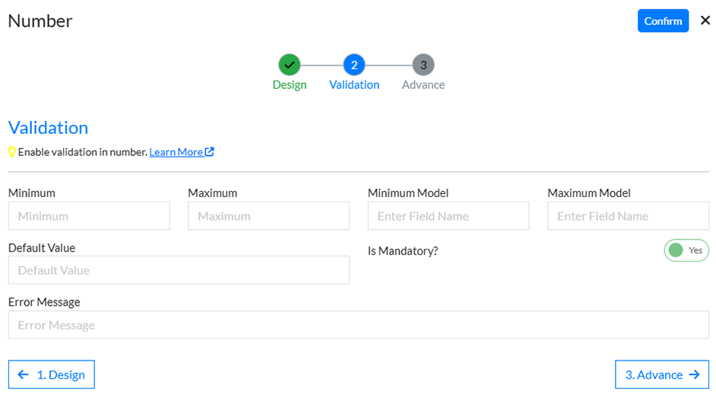Image resolution: width=716 pixels, height=400 pixels.
Task: Click into the Error Message field
Action: pos(358,325)
